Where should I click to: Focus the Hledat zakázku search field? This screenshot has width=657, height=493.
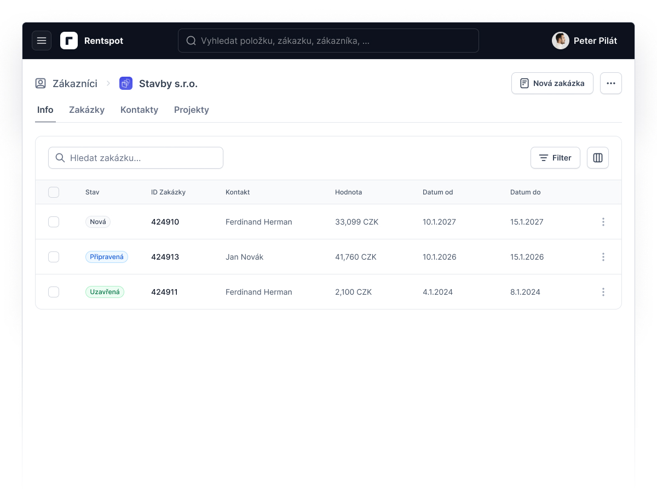136,158
